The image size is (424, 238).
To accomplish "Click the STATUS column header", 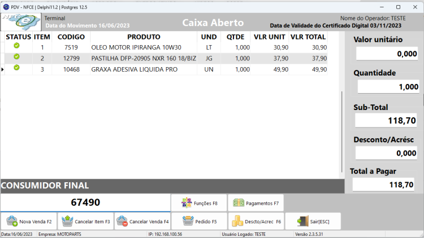I will (19, 37).
